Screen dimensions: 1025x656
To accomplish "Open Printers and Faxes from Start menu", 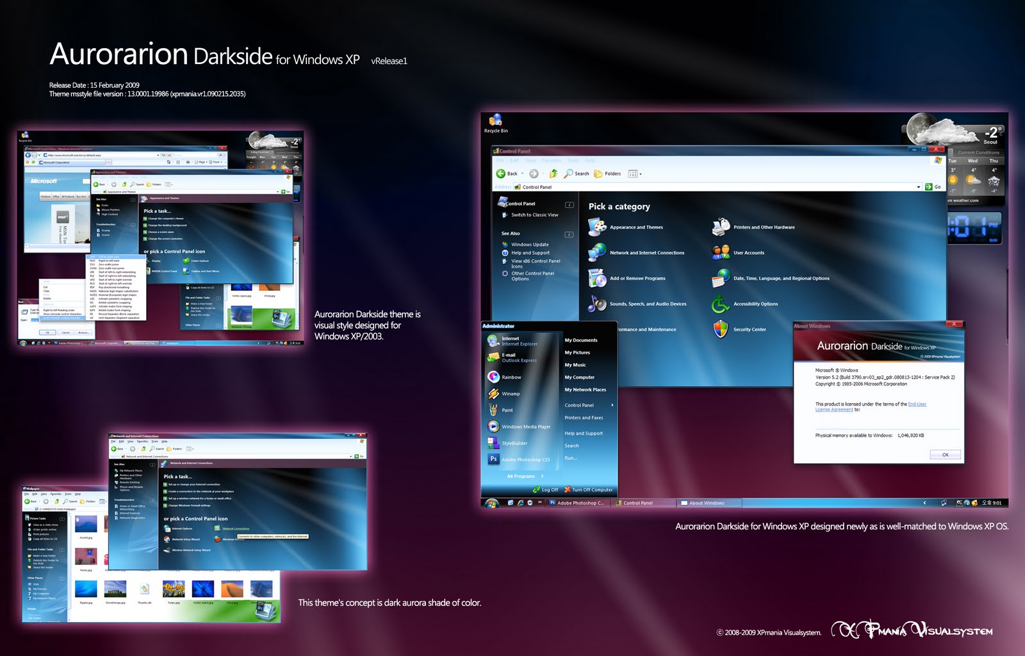I will (x=584, y=418).
